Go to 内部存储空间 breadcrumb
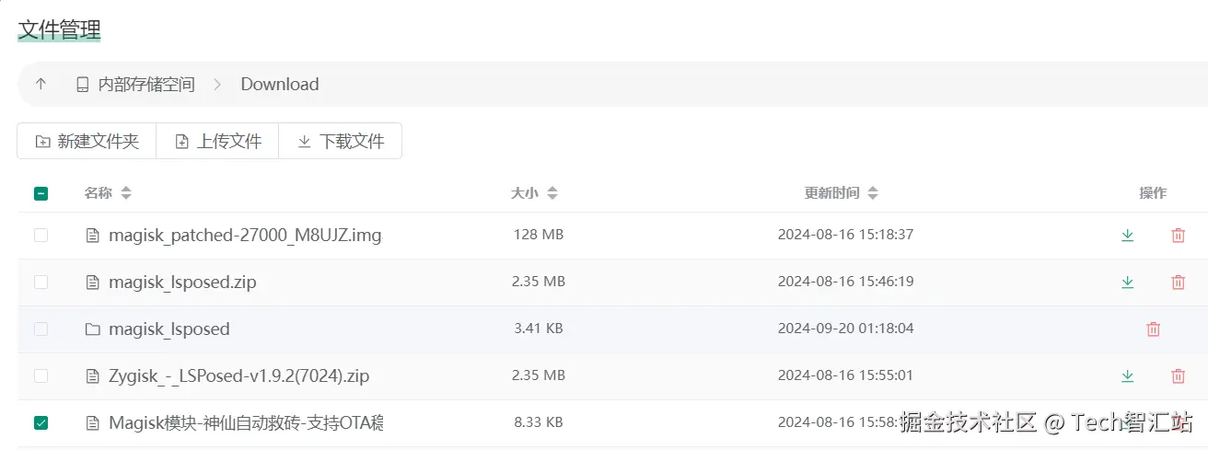Image resolution: width=1208 pixels, height=450 pixels. pyautogui.click(x=145, y=85)
